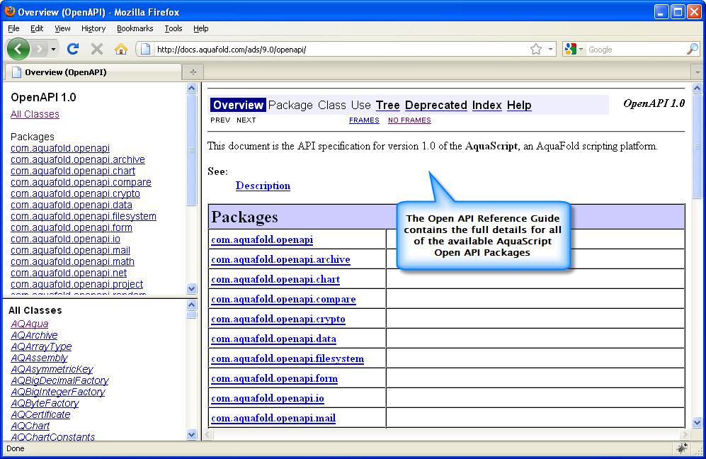Open com.aquafold.openapi.crypto in the Packages table
Image resolution: width=706 pixels, height=459 pixels.
278,319
